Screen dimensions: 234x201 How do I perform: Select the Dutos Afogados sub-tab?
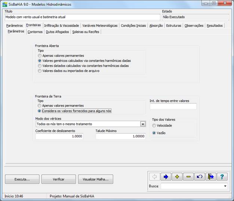point(57,32)
